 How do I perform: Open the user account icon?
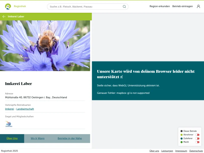click(198, 6)
